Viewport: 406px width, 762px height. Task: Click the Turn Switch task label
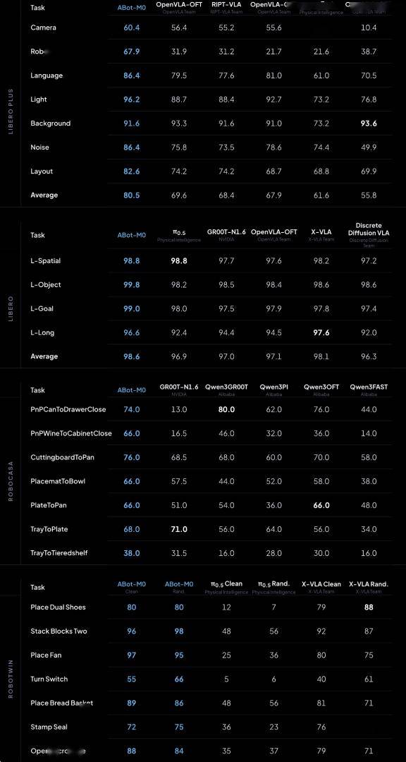[x=49, y=679]
